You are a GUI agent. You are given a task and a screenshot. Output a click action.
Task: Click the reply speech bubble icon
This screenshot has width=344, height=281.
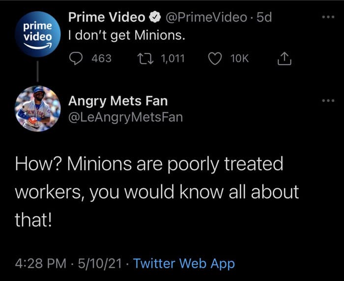(76, 59)
